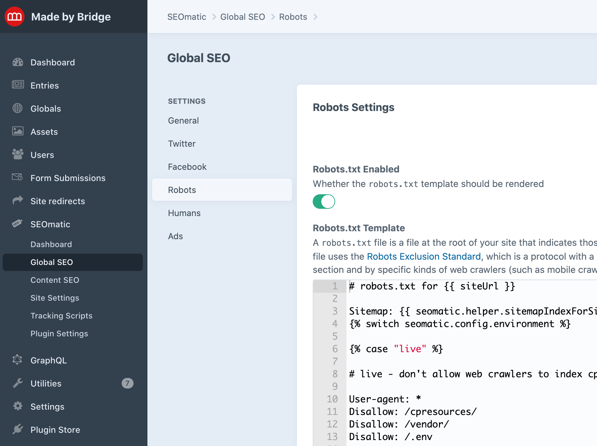Open the Twitter settings tab
Screen dimensions: 597x446
click(222, 144)
